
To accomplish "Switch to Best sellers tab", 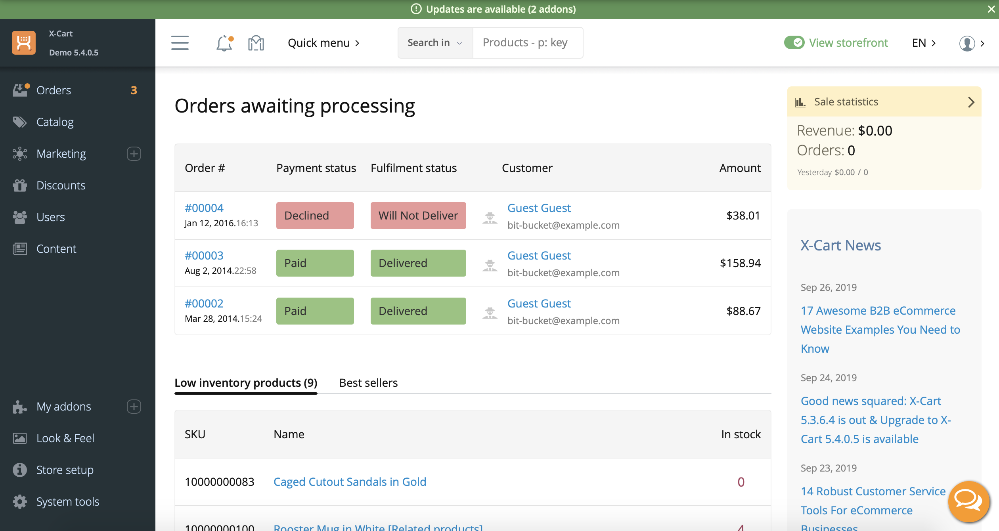I will pyautogui.click(x=368, y=383).
